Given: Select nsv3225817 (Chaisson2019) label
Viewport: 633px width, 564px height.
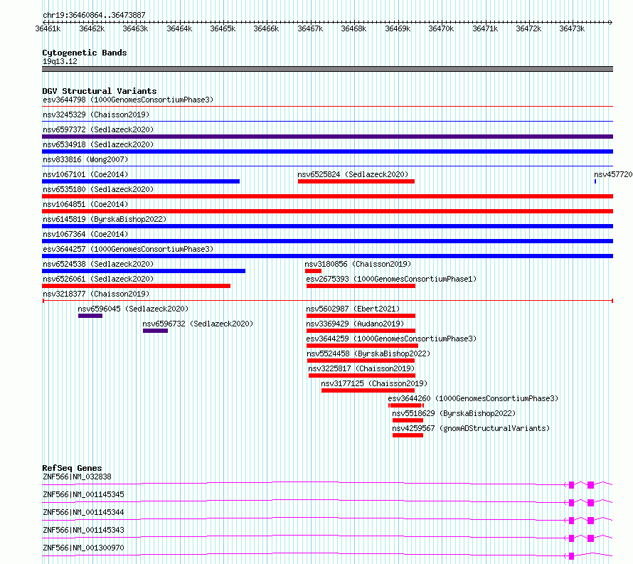Looking at the screenshot, I should pos(361,368).
